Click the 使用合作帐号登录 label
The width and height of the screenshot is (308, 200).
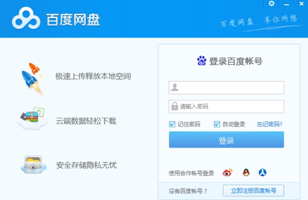point(191,173)
